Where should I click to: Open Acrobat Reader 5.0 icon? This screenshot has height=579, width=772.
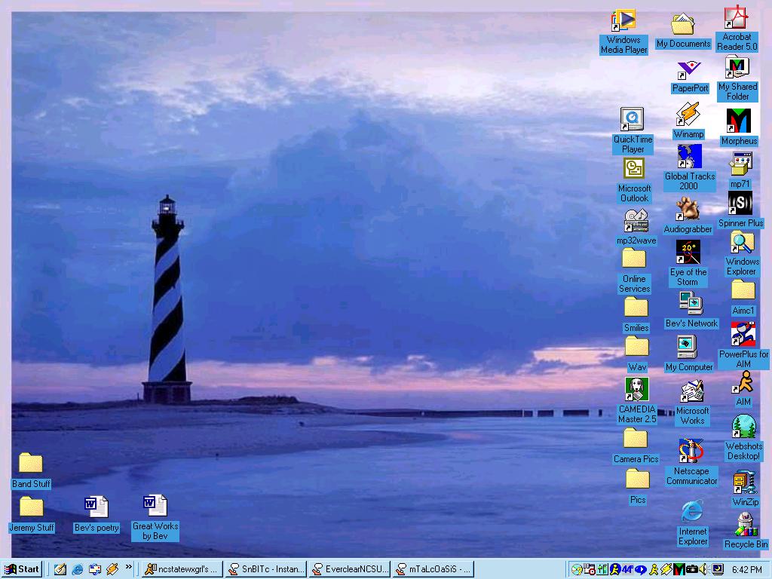coord(737,18)
